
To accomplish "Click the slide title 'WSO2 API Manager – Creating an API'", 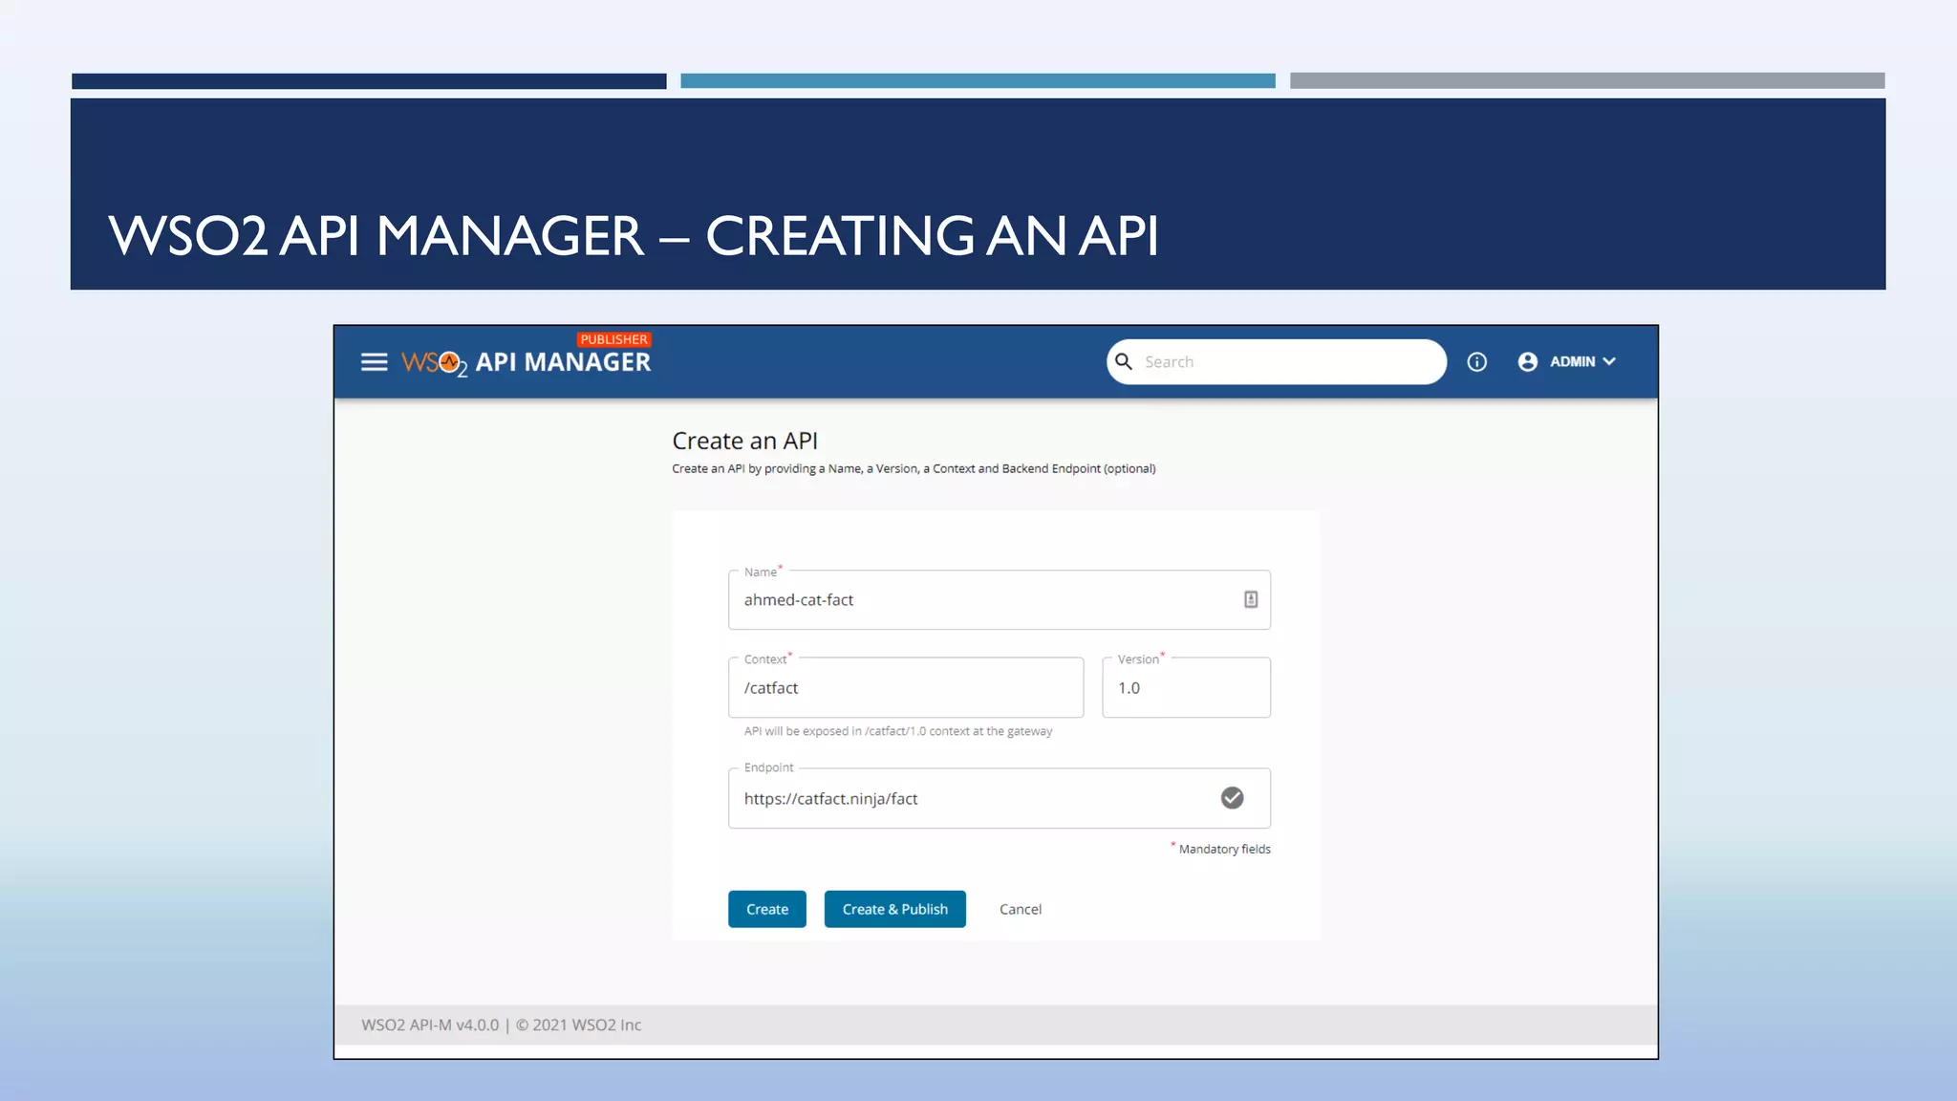I will click(633, 235).
